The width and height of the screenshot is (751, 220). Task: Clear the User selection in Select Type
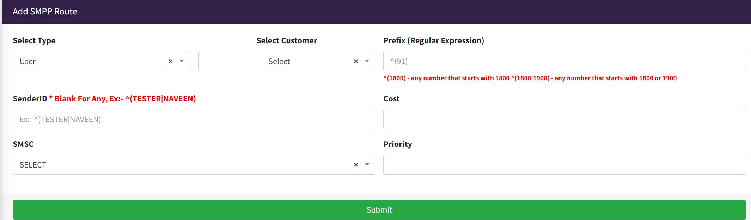point(171,61)
